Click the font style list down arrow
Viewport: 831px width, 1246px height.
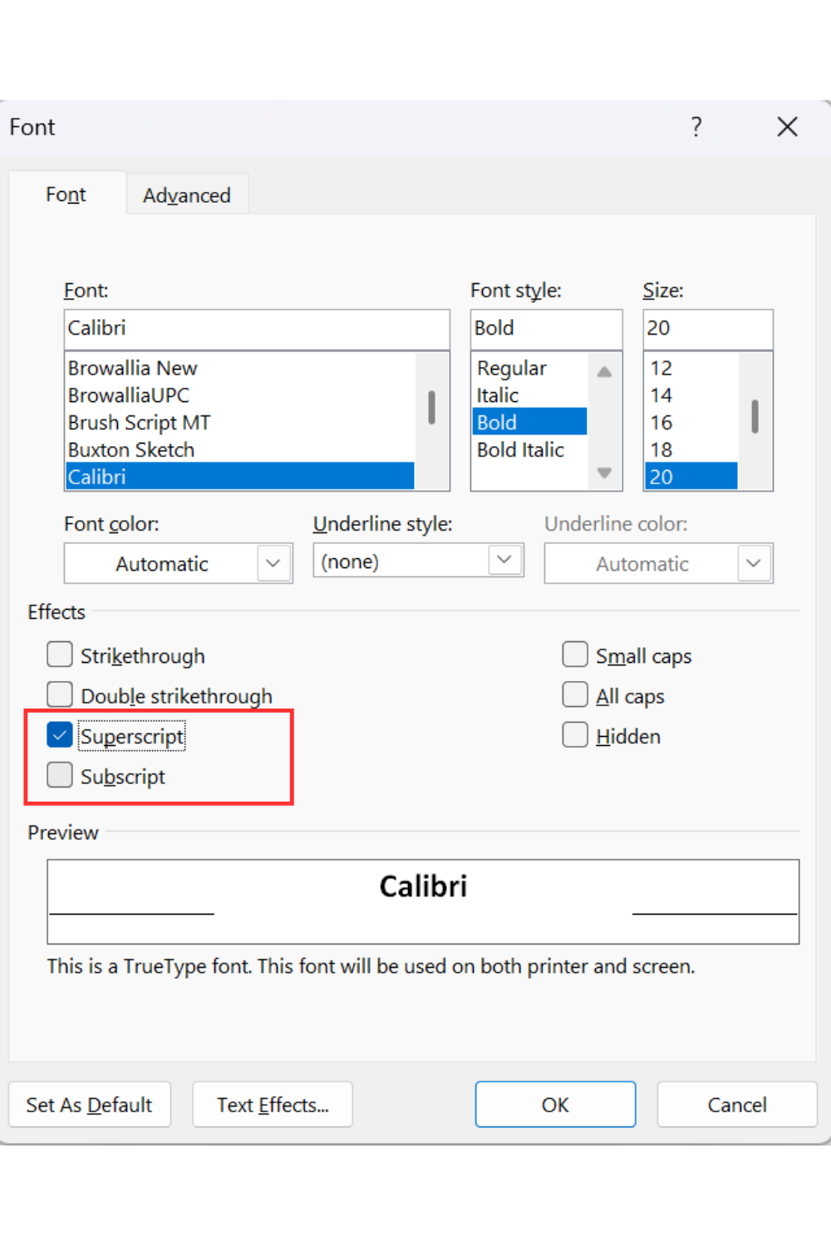[x=604, y=473]
